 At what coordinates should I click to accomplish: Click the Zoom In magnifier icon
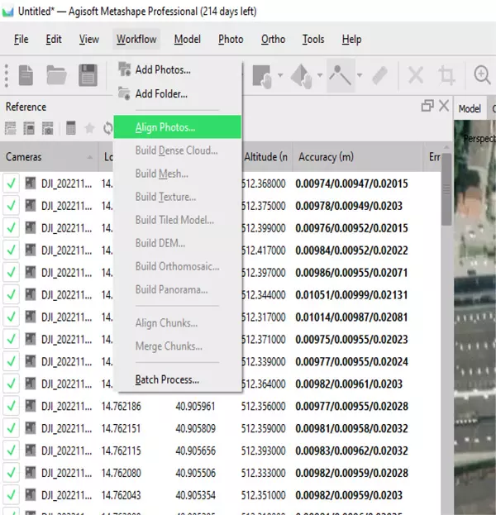tap(482, 75)
